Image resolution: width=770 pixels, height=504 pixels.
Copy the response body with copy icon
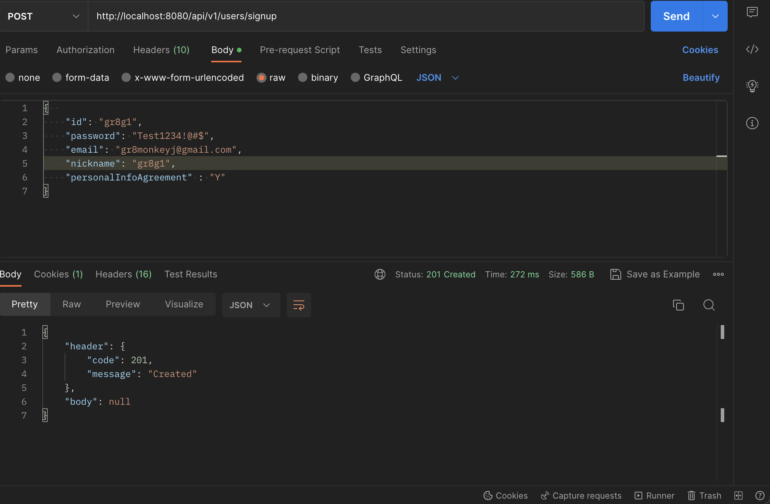[x=678, y=305]
